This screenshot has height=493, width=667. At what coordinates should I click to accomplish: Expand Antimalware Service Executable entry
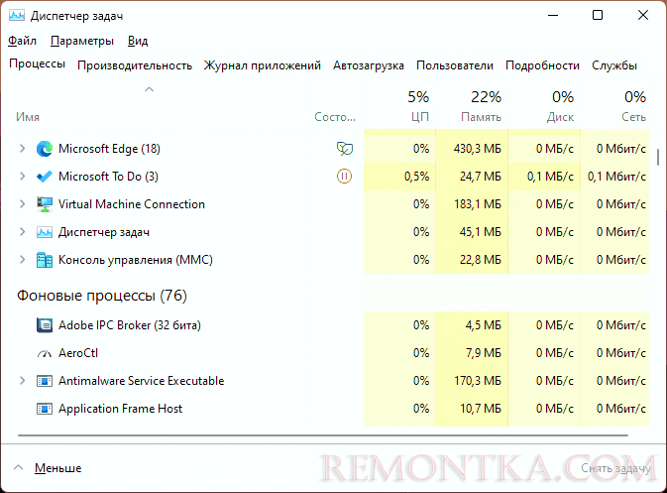[22, 381]
